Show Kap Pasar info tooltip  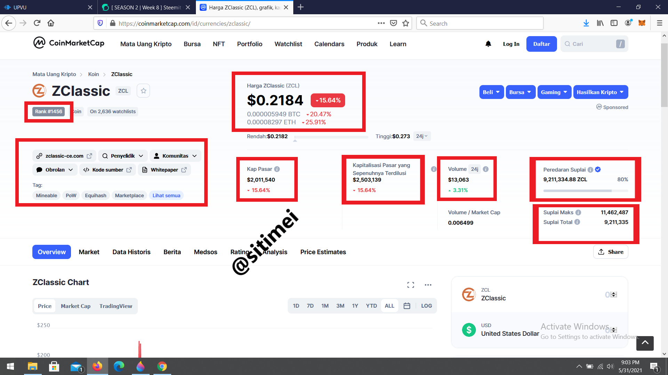coord(277,169)
